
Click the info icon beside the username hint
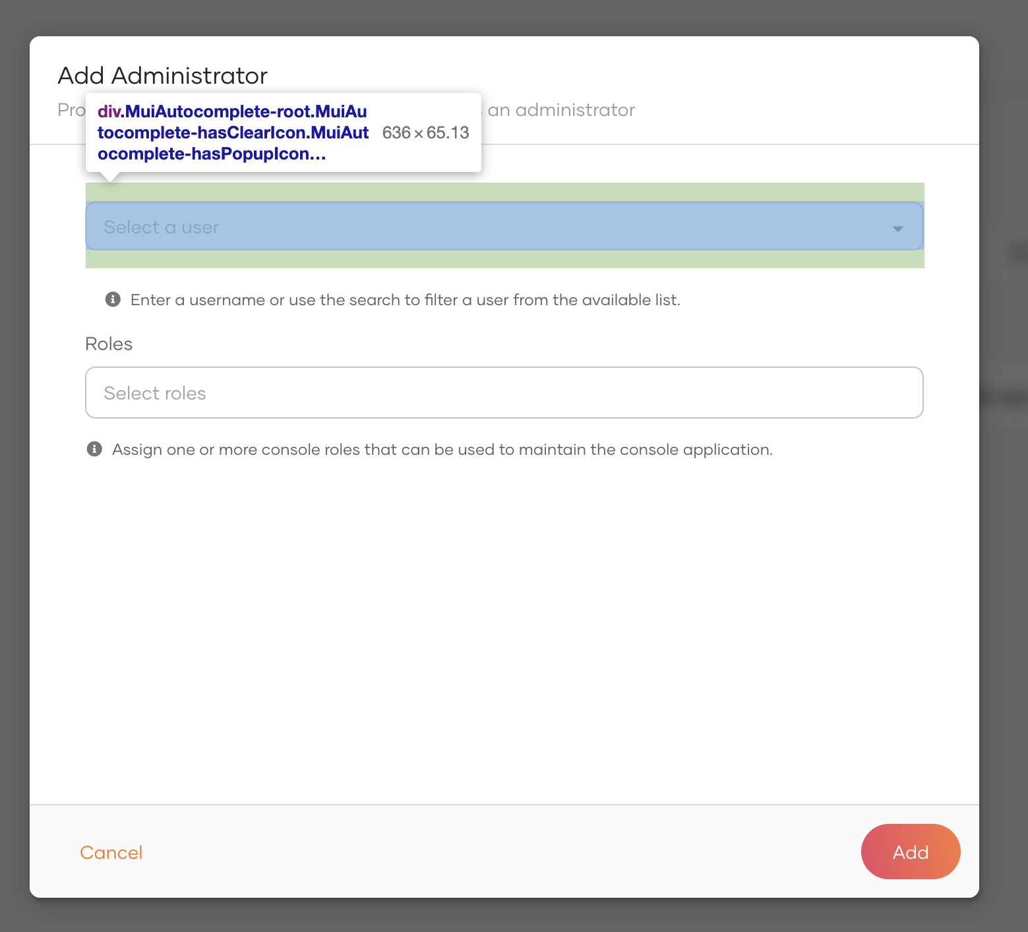tap(113, 299)
